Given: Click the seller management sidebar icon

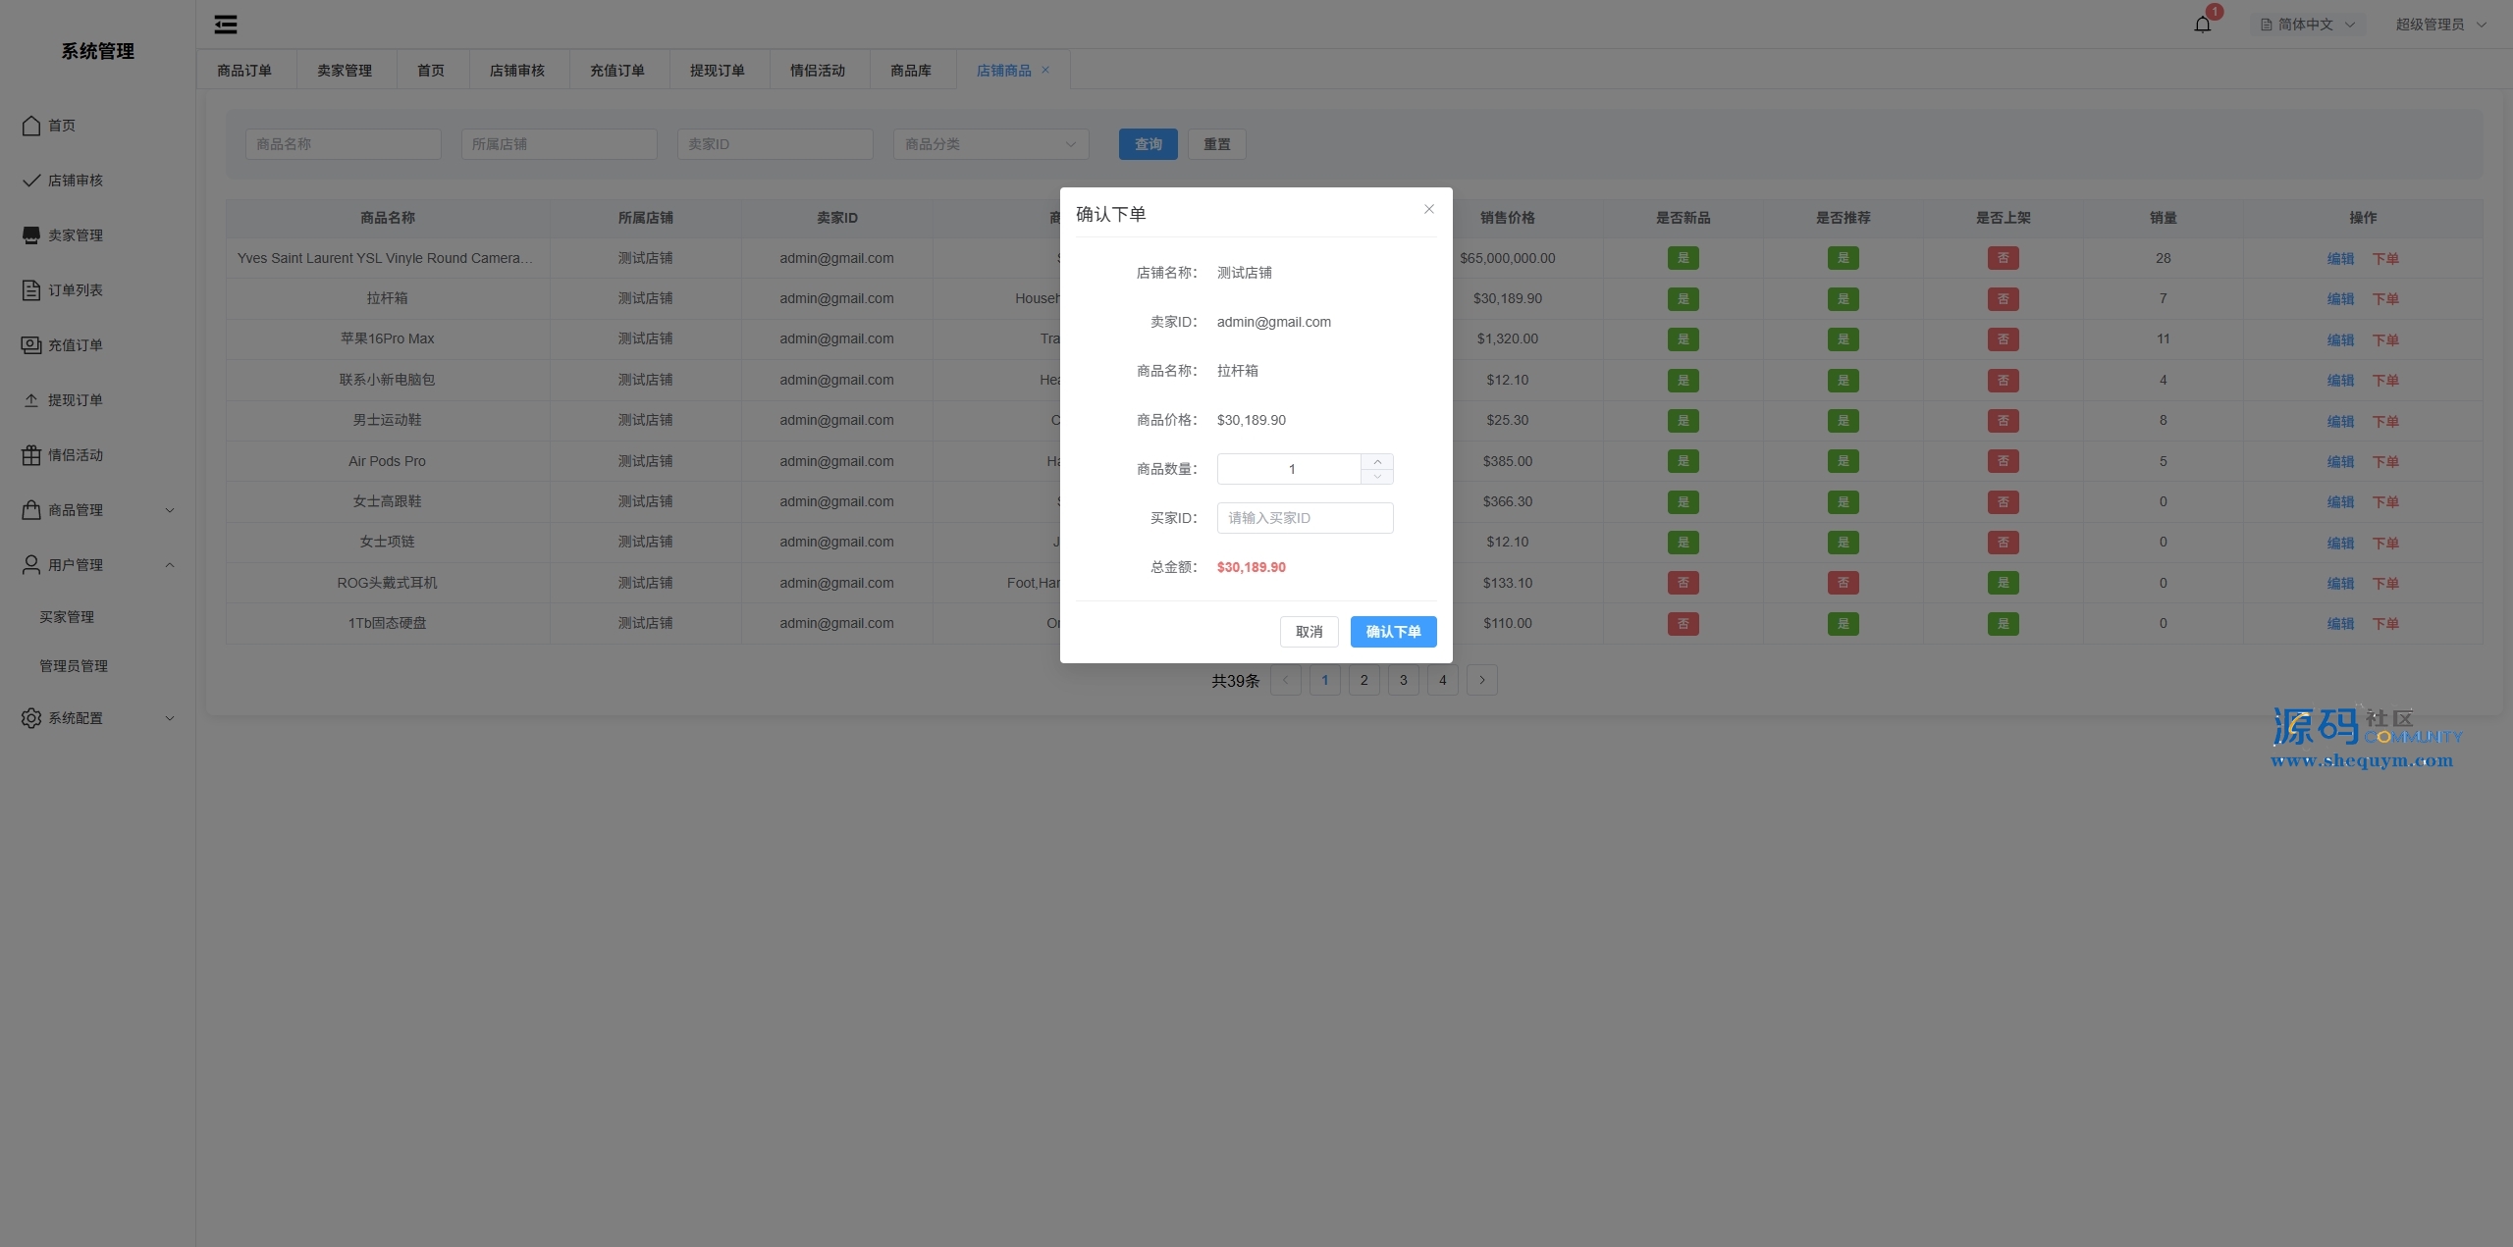Looking at the screenshot, I should [31, 235].
